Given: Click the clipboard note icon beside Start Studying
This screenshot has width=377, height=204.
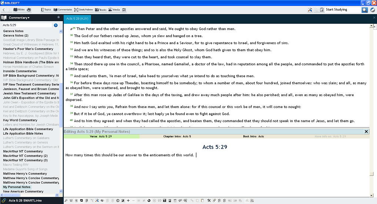Looking at the screenshot, I should coord(322,10).
